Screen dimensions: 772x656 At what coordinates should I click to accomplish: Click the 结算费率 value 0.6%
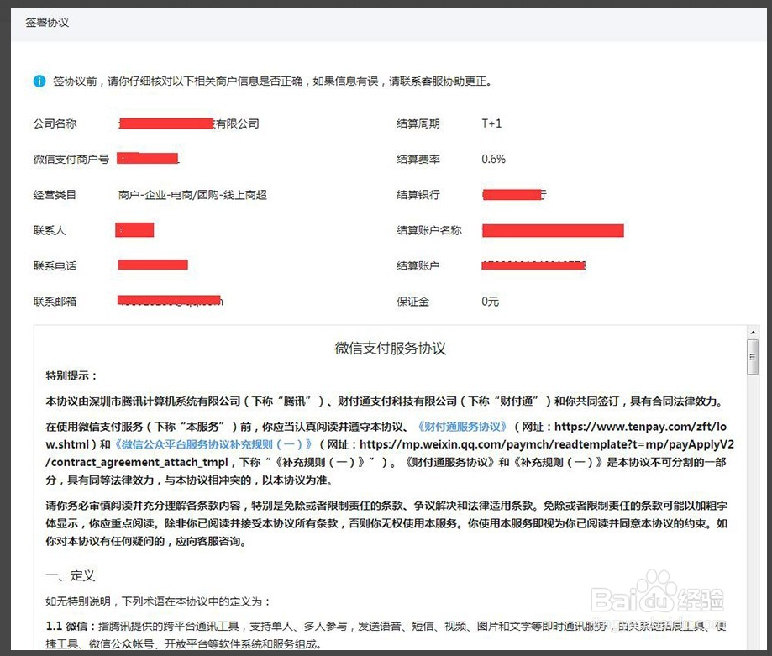[493, 159]
